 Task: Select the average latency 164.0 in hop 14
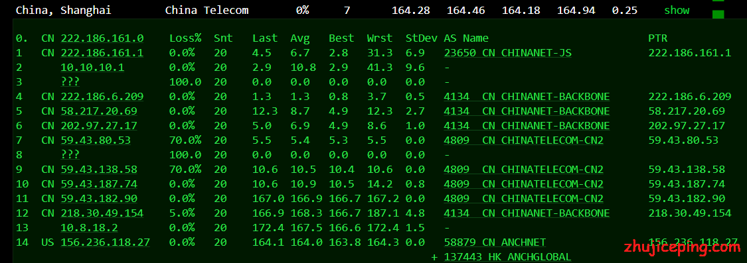click(306, 242)
